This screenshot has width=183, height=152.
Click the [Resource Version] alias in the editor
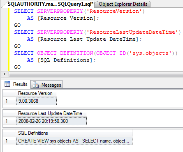tap(67, 18)
